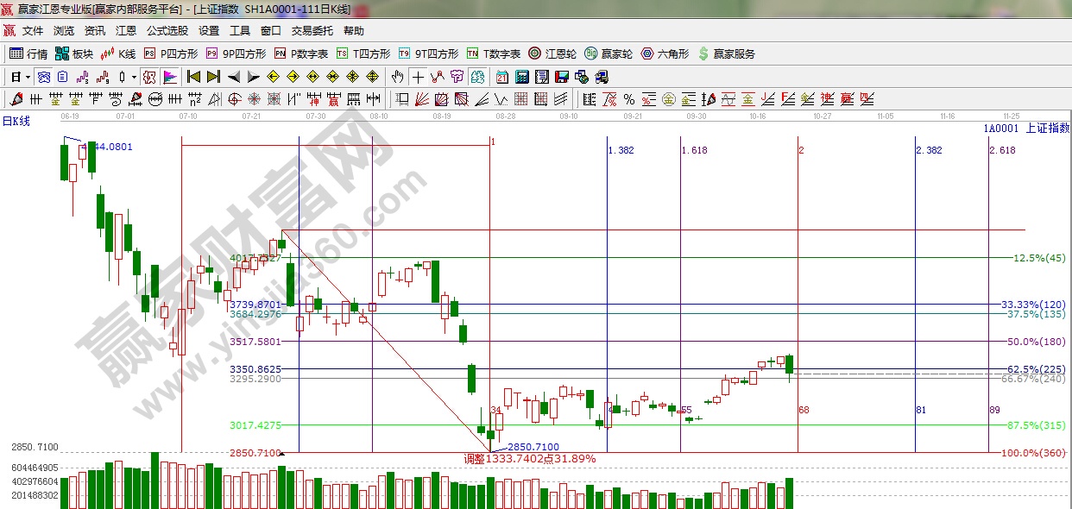Click the 行情 market quotes button
The image size is (1072, 509).
[29, 53]
